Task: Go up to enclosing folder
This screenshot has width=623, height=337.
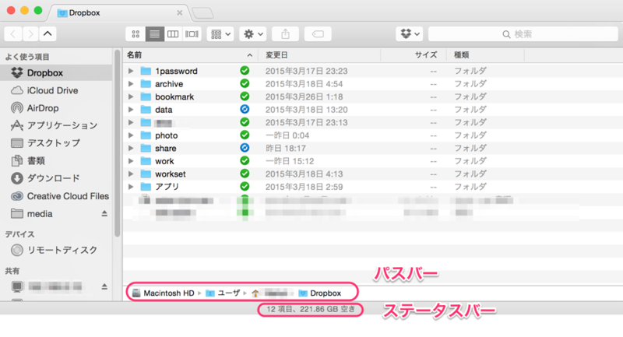Action: pos(48,33)
